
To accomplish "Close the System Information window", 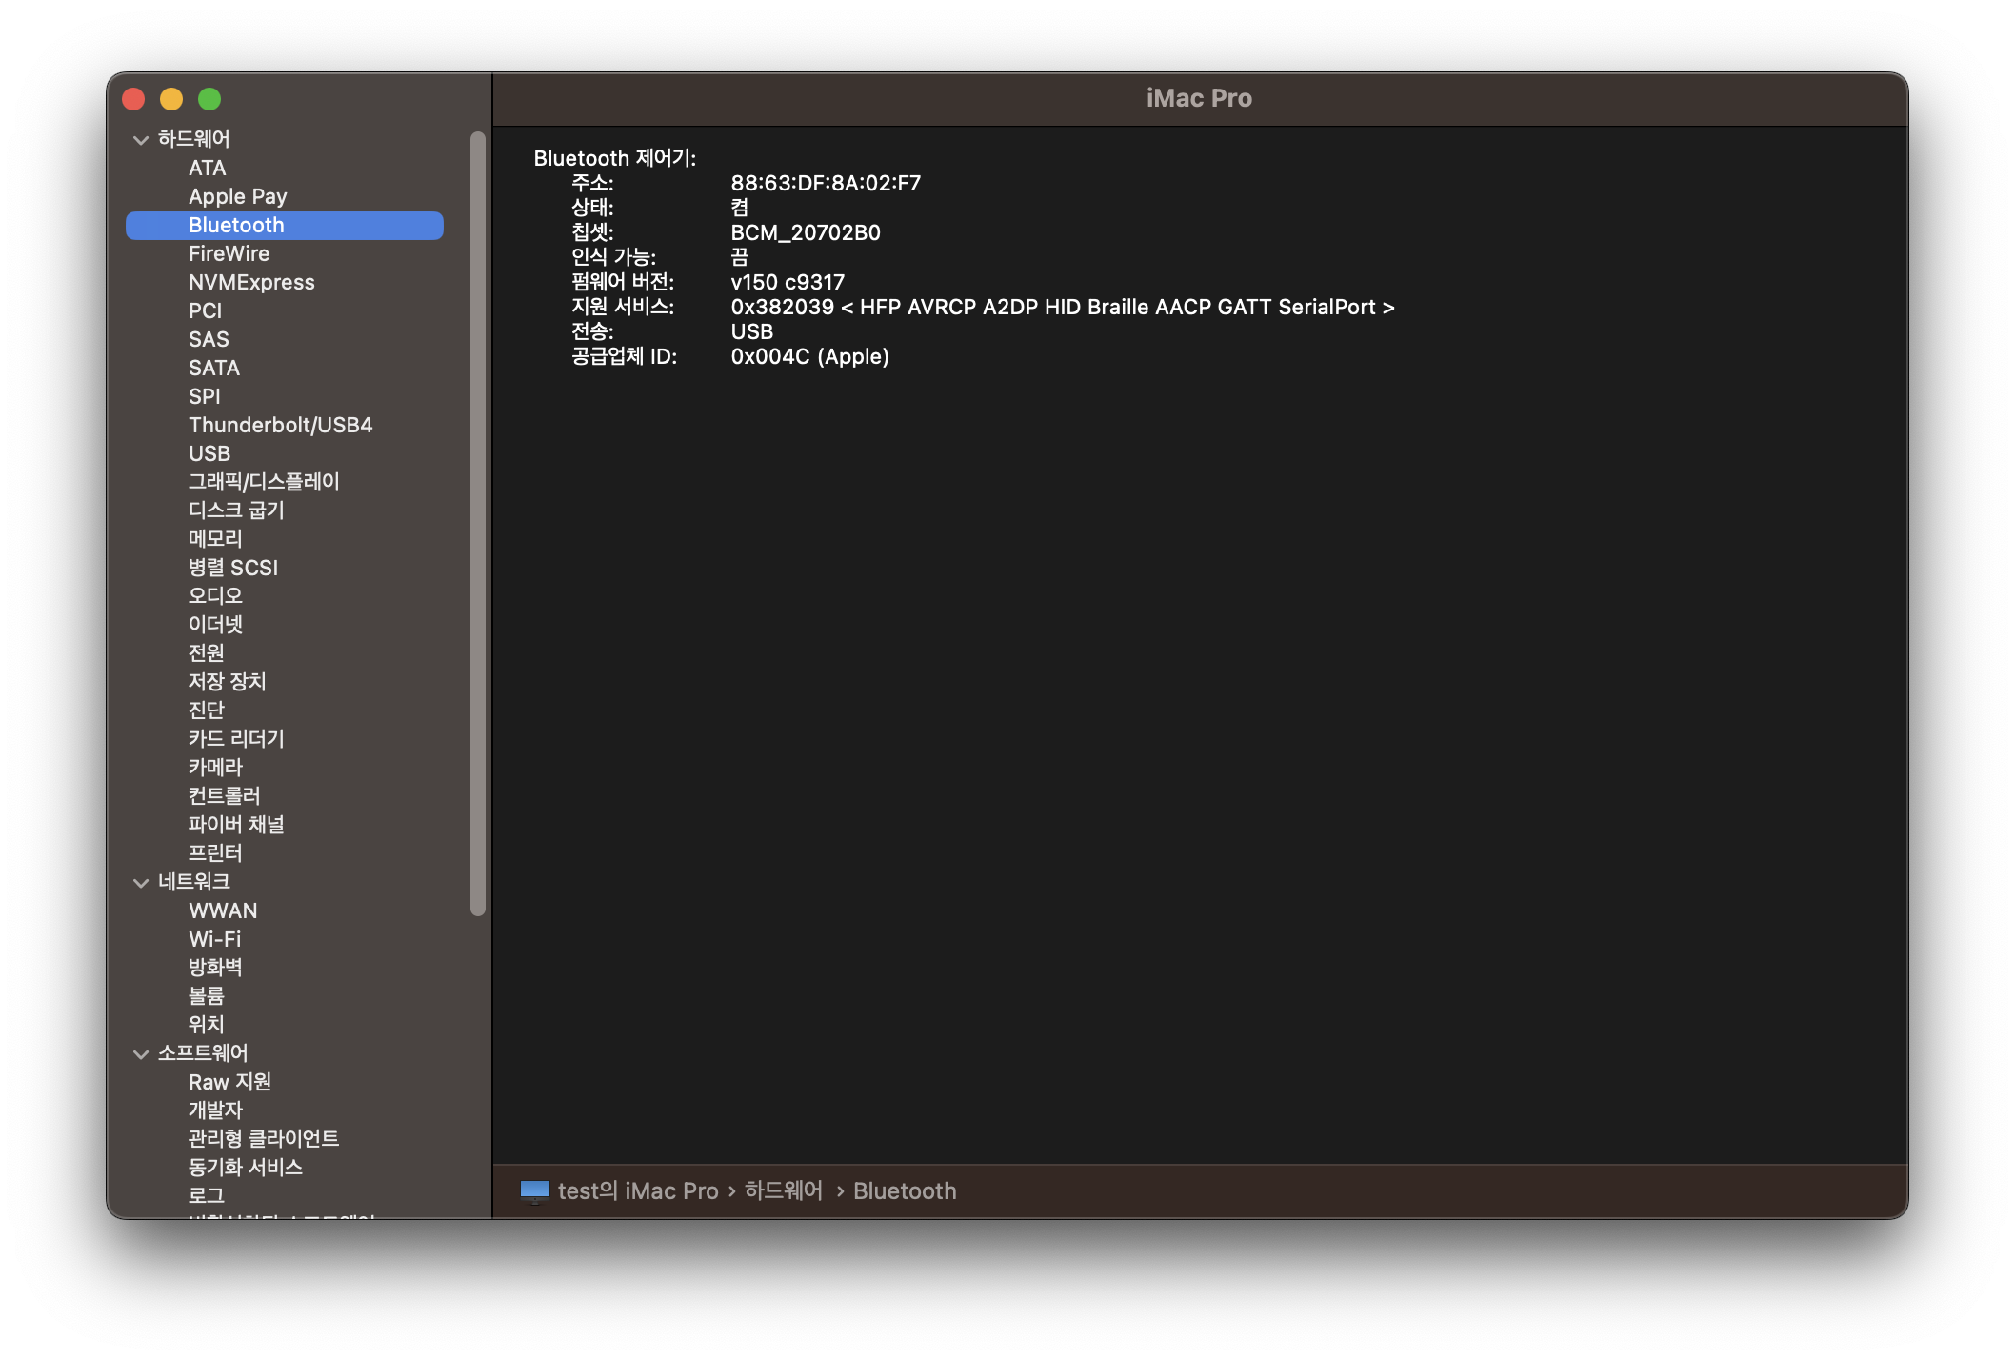I will 133,99.
